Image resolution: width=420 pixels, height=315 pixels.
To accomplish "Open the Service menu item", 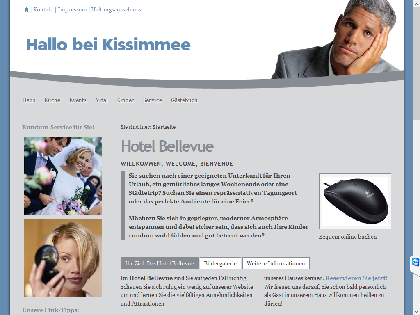I will (x=153, y=100).
